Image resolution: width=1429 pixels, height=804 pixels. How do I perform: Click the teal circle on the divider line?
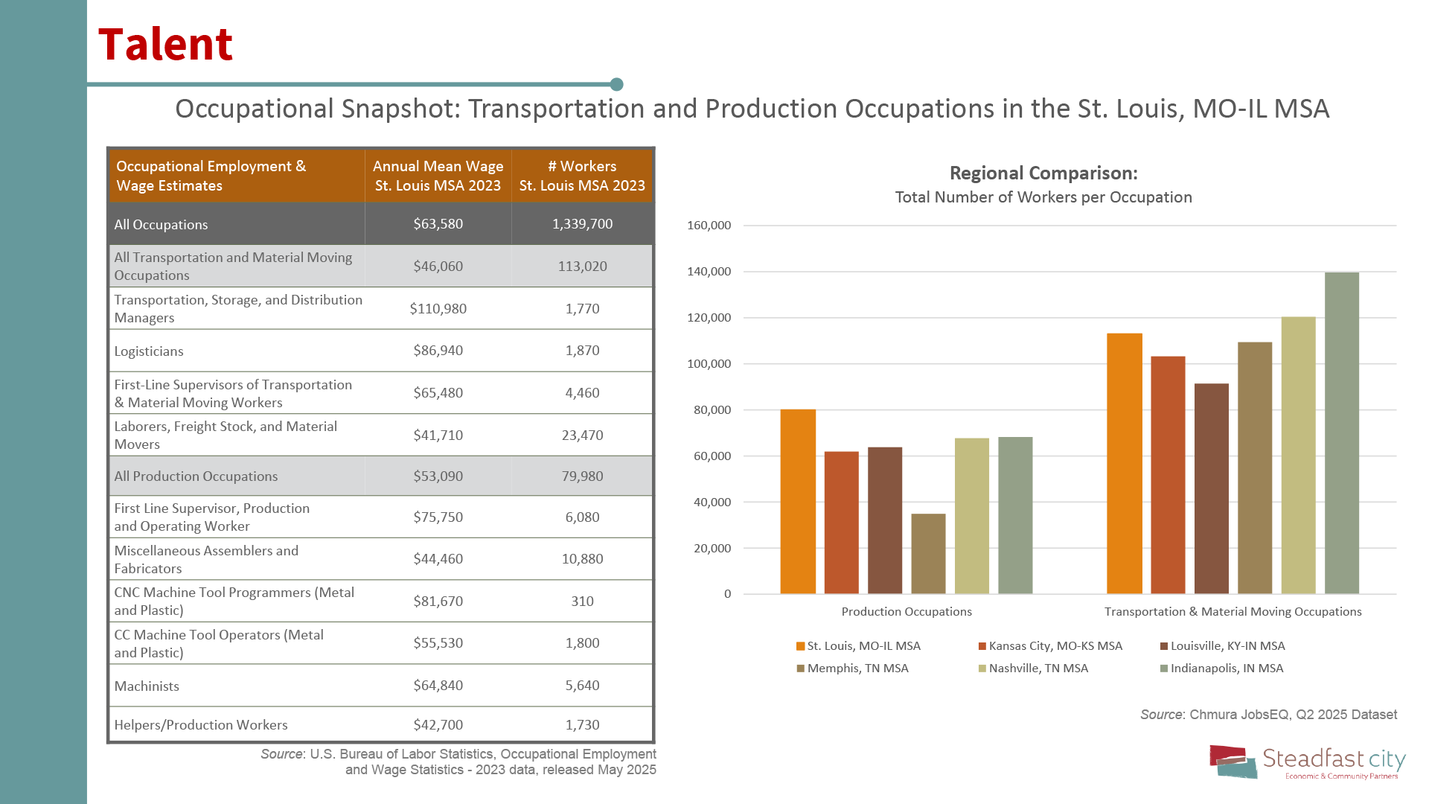(616, 84)
